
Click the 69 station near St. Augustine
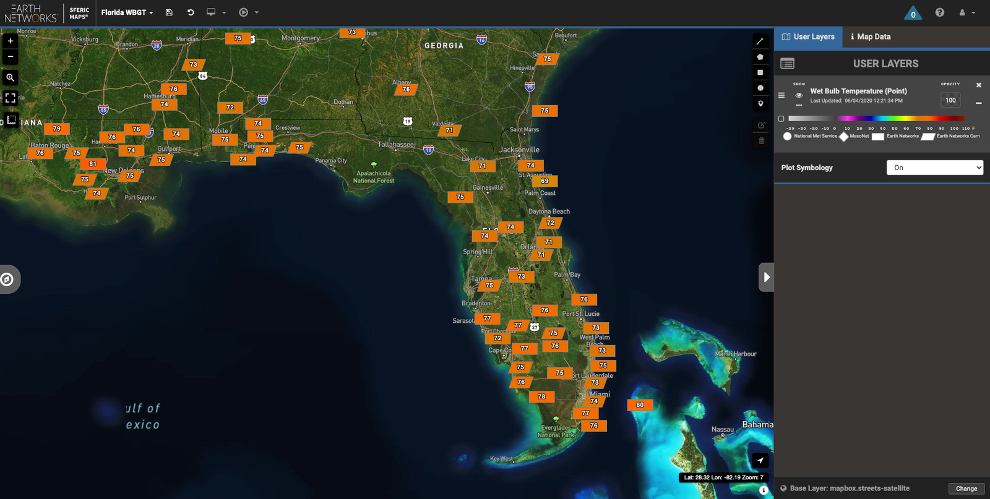click(x=544, y=181)
